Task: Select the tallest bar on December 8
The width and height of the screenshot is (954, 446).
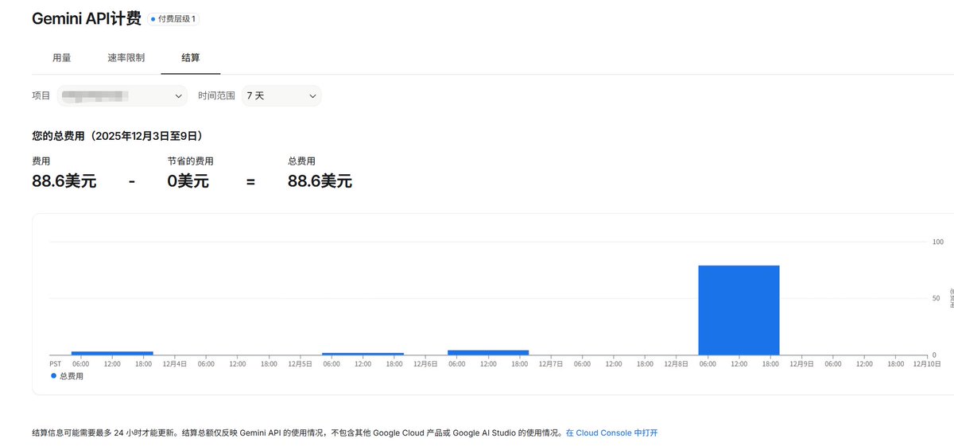Action: click(739, 310)
